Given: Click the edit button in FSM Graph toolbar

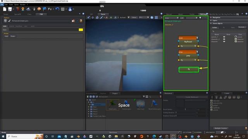Looking at the screenshot, I should tap(182, 18).
